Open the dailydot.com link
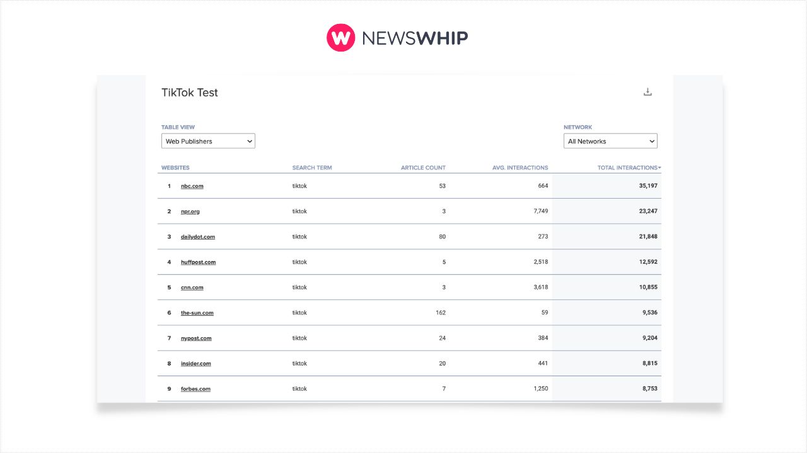The image size is (807, 453). coord(198,237)
